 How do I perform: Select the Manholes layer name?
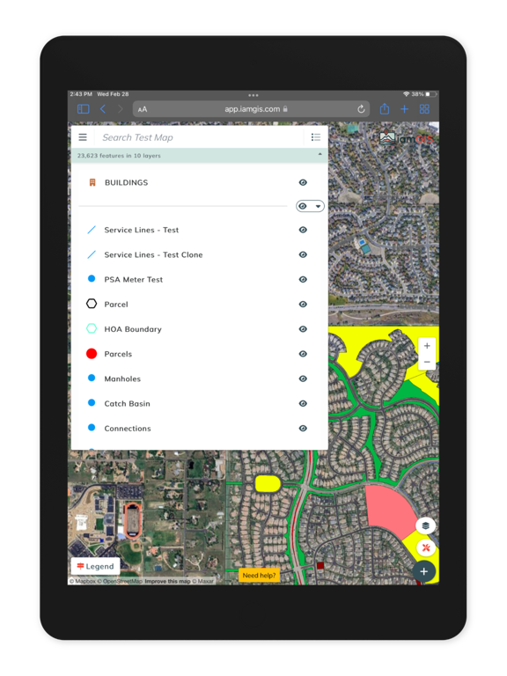click(122, 378)
